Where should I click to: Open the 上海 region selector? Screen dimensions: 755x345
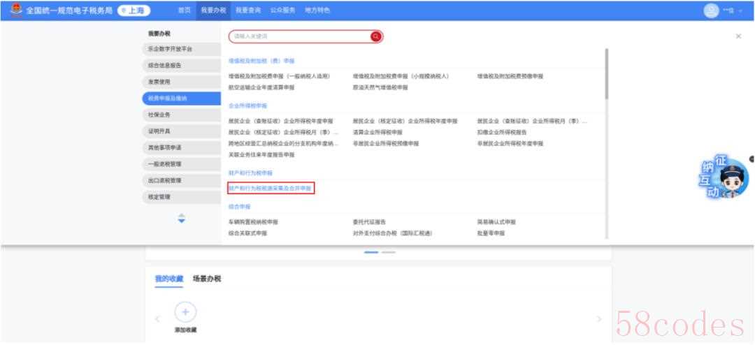(134, 10)
